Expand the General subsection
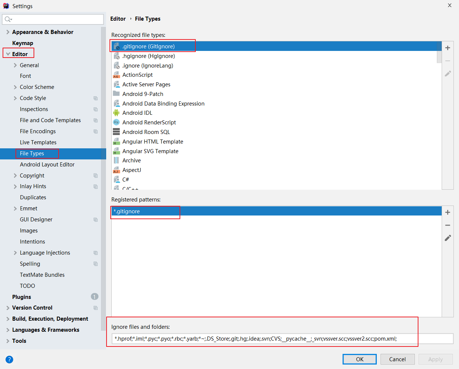459x369 pixels. [x=15, y=65]
